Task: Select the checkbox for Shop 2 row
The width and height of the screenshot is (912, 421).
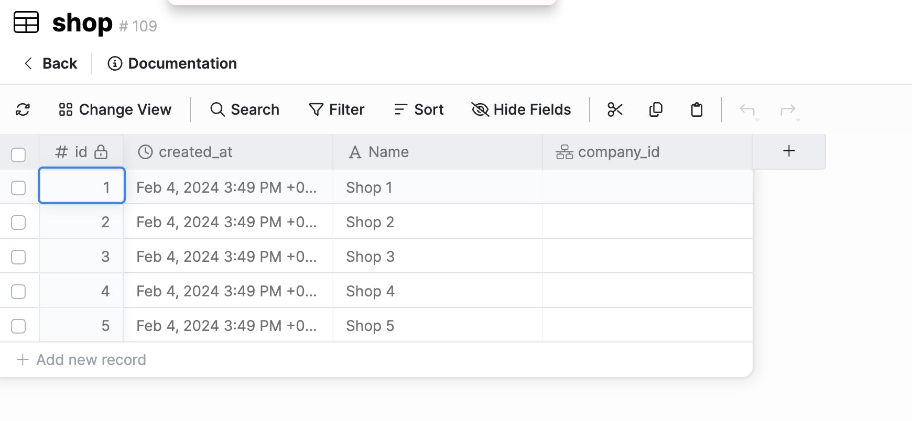Action: click(x=18, y=223)
